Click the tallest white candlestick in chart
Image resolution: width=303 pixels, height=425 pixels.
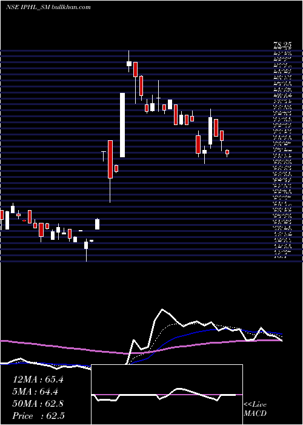pyautogui.click(x=122, y=125)
